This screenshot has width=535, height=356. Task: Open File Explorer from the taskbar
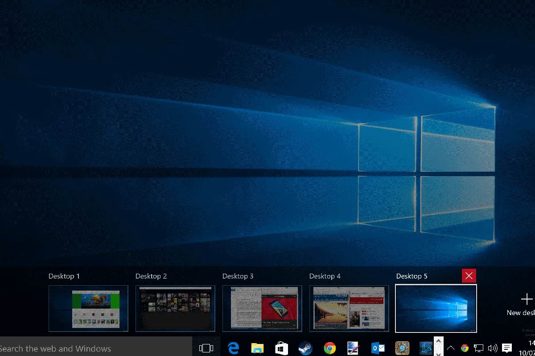257,348
